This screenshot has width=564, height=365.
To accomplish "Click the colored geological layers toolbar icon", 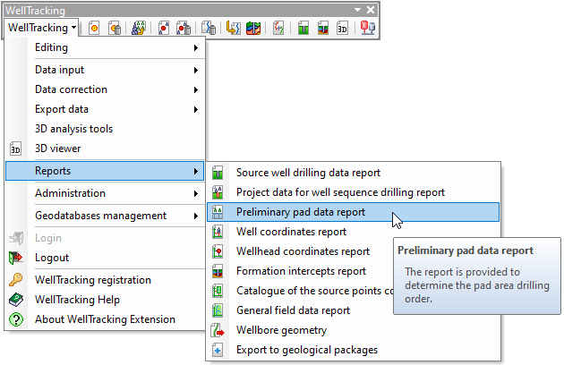I will [x=253, y=28].
